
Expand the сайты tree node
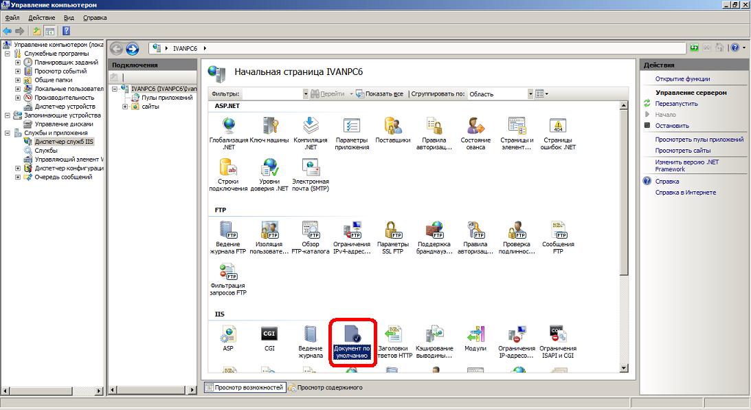tap(125, 107)
